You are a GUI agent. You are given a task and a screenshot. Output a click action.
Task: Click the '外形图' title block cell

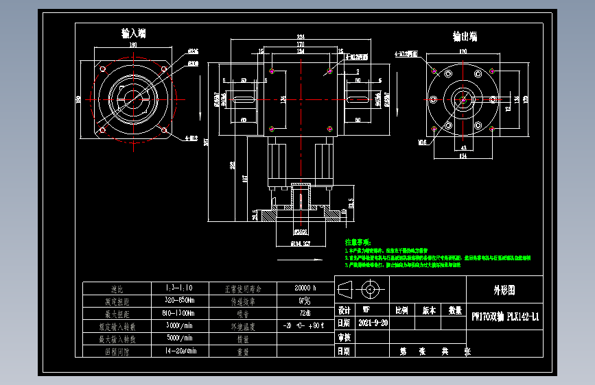(x=504, y=290)
